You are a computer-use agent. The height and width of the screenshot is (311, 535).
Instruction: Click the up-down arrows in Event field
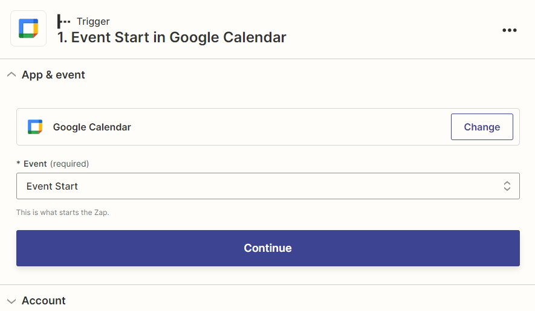(x=507, y=186)
